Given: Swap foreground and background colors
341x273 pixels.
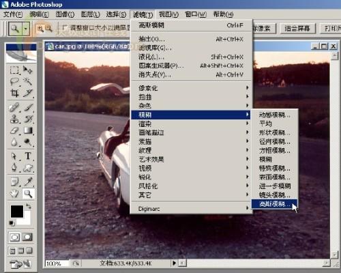Looking at the screenshot, I should point(29,206).
